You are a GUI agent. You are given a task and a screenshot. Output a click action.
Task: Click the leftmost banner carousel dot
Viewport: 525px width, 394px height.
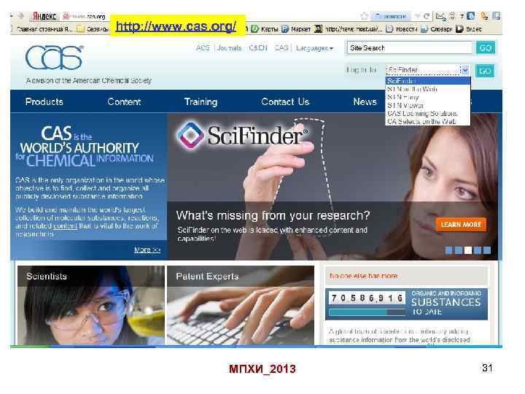(449, 250)
